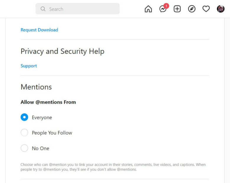230x183 pixels.
Task: Show the activity feed heart icon
Action: click(206, 9)
